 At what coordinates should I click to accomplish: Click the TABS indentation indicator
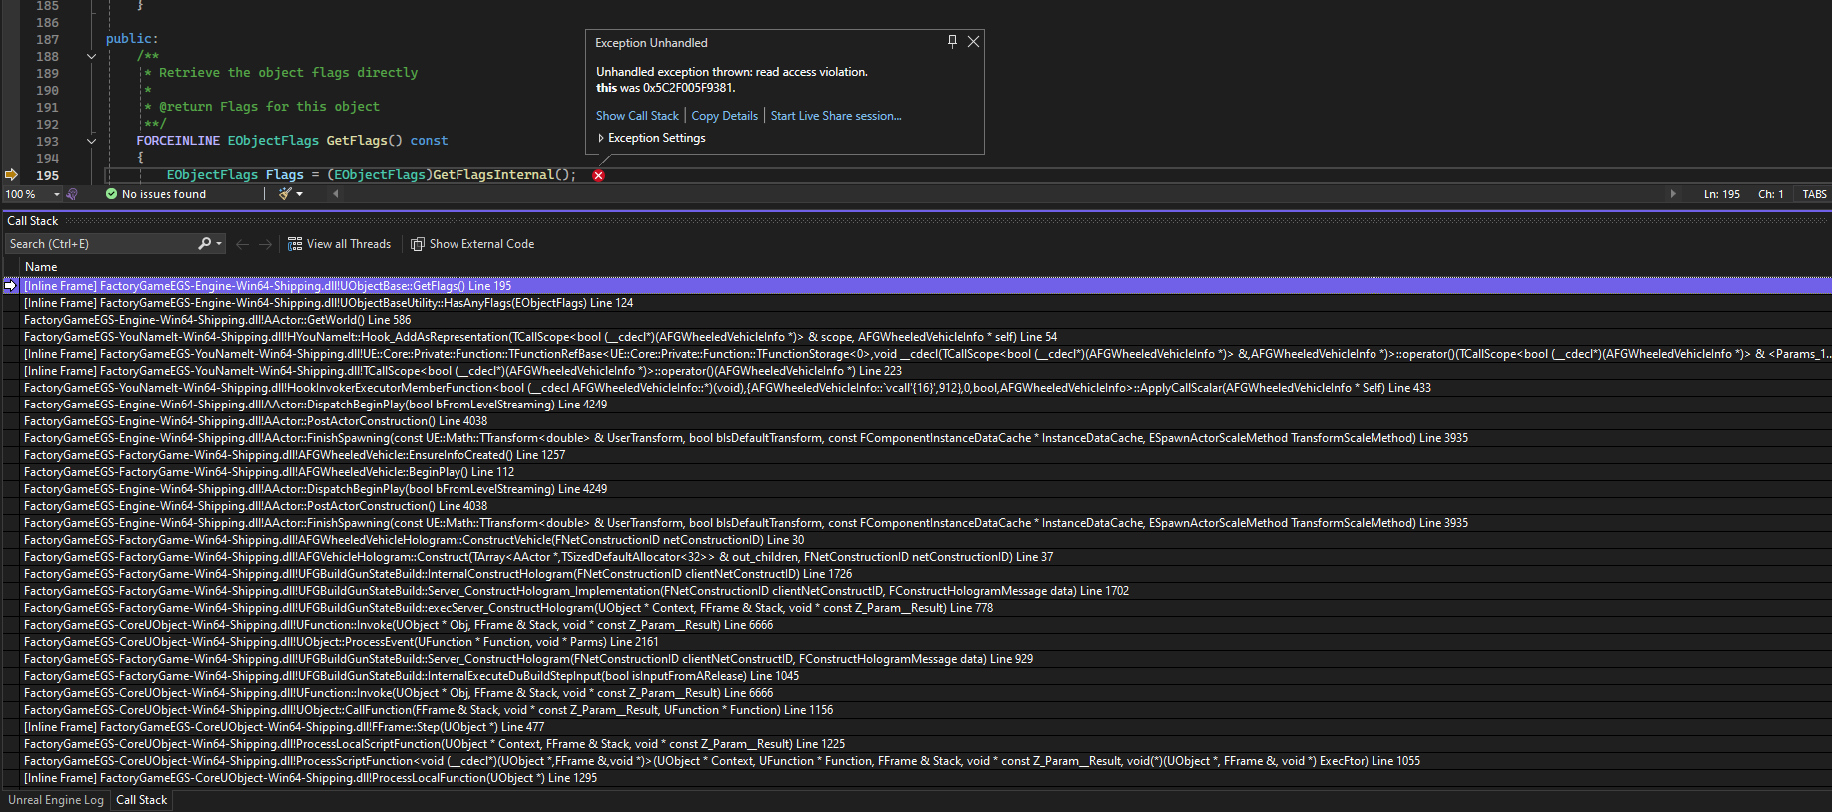pyautogui.click(x=1814, y=194)
